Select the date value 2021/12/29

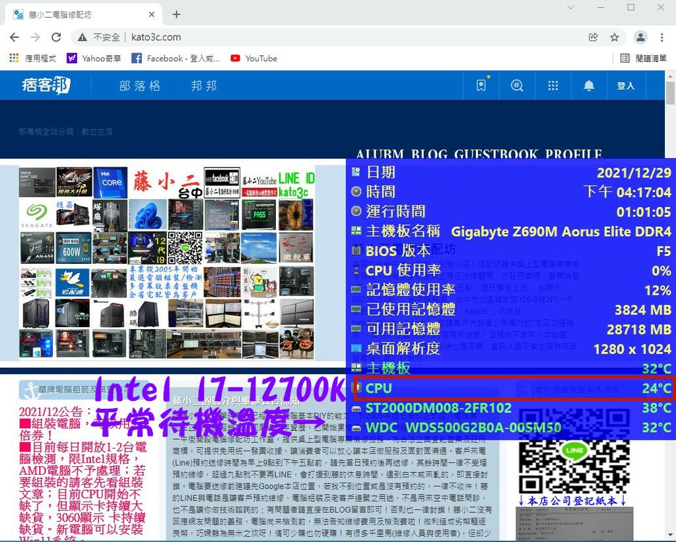point(634,173)
